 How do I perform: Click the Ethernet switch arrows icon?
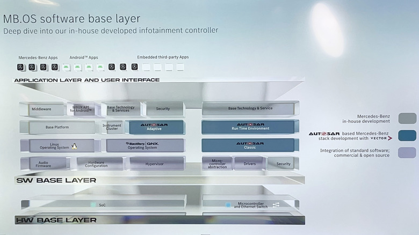tap(276, 205)
